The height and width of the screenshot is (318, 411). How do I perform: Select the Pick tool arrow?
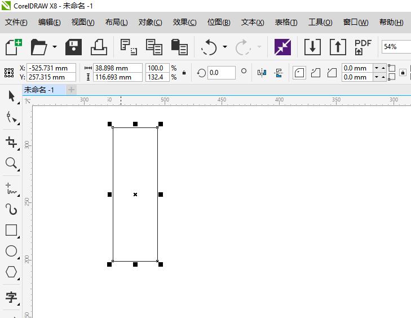click(11, 96)
